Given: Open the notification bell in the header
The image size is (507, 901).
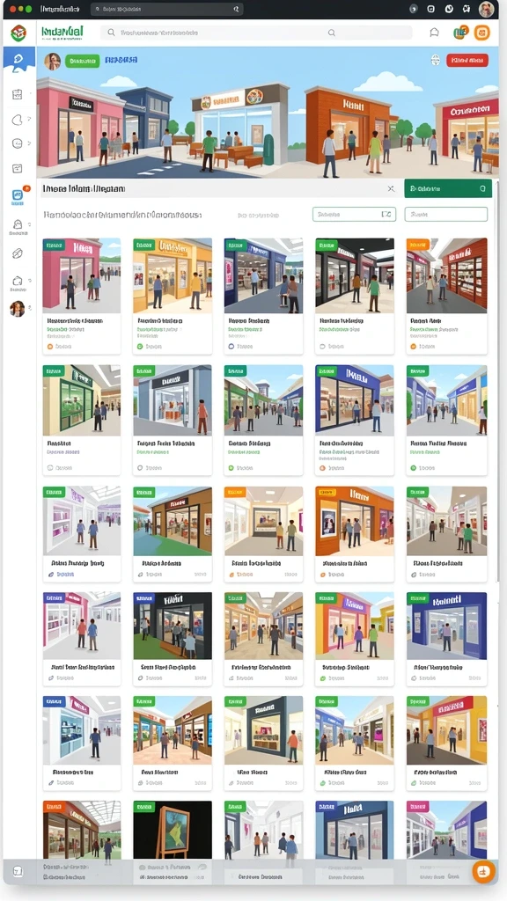Looking at the screenshot, I should pos(435,33).
